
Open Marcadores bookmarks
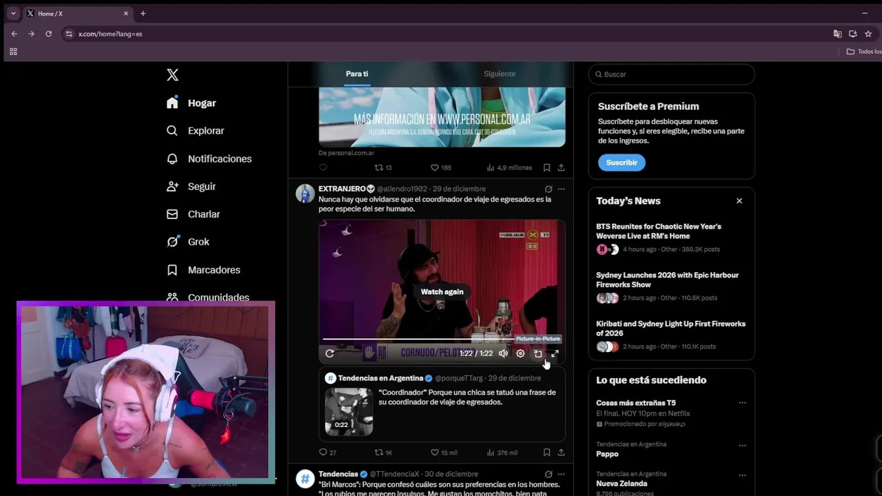[204, 270]
